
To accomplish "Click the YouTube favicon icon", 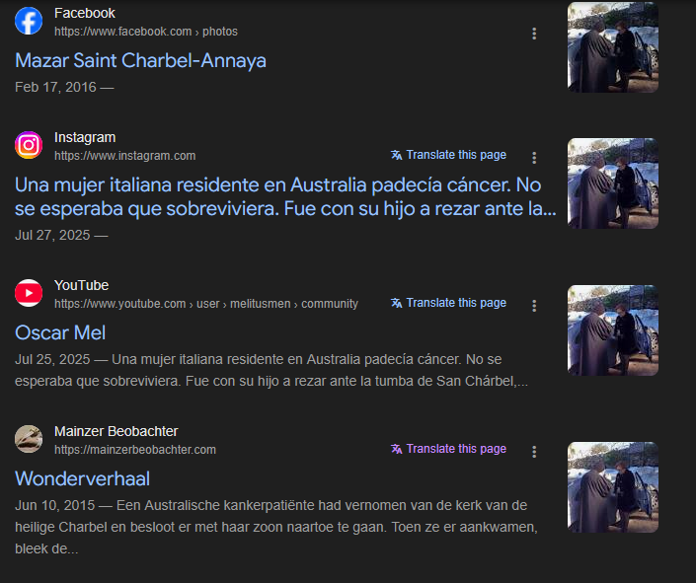I will point(29,293).
